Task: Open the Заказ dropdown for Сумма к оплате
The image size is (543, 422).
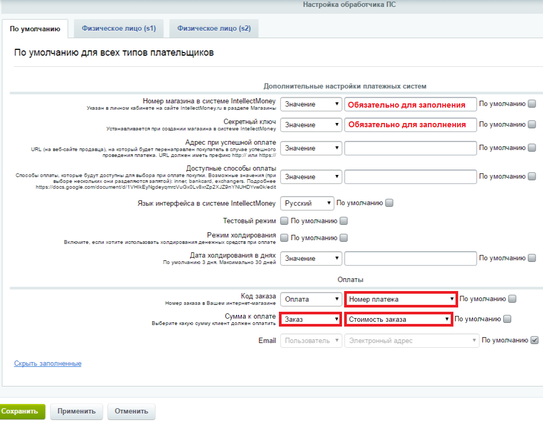Action: click(311, 319)
